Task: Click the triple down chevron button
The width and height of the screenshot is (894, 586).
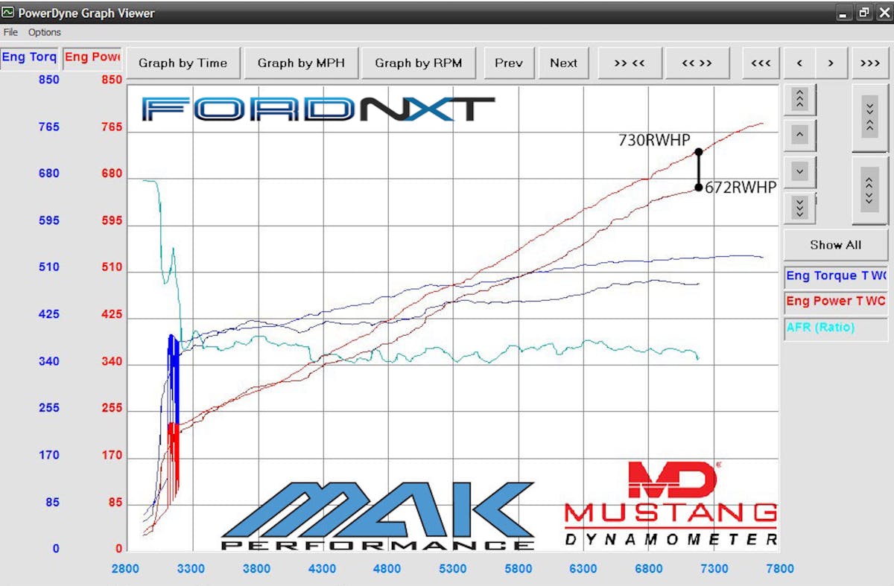Action: coord(799,207)
